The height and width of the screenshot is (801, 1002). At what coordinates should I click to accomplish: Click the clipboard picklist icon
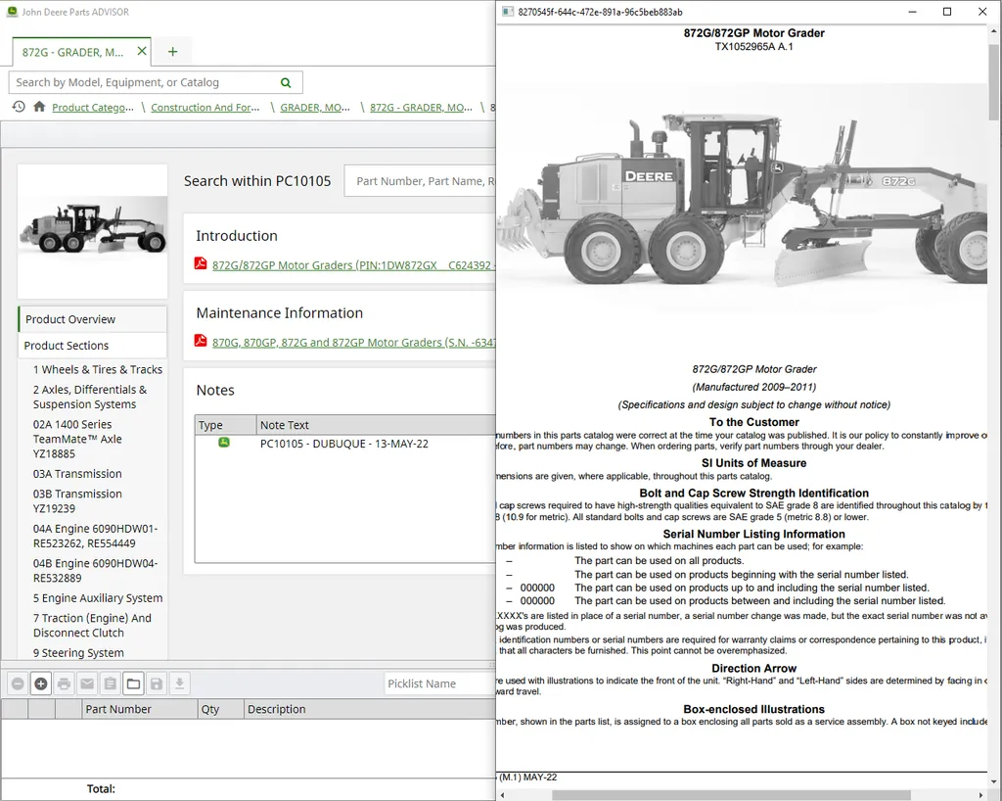[x=110, y=684]
